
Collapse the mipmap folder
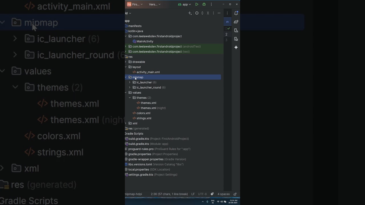126,77
